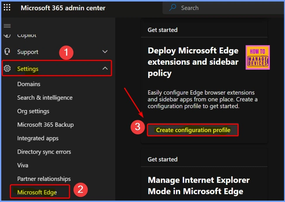The width and height of the screenshot is (285, 202).
Task: Click in the Search input field
Action: pyautogui.click(x=224, y=8)
